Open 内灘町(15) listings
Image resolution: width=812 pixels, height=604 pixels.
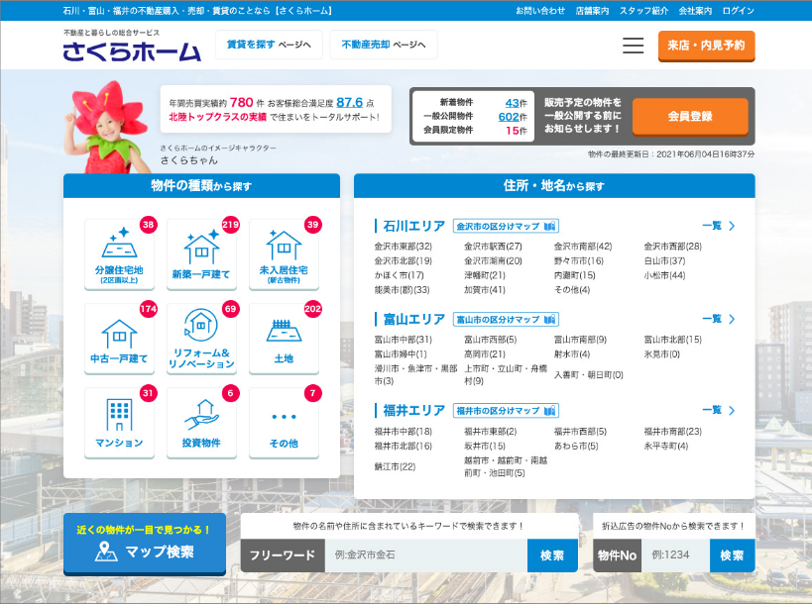pyautogui.click(x=575, y=275)
